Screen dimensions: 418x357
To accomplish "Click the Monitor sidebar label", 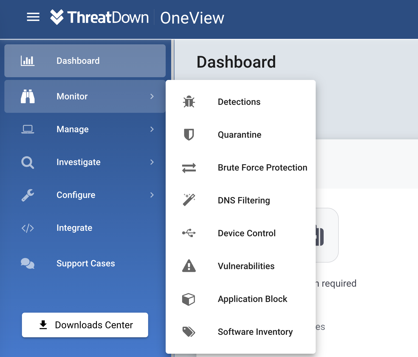I will pyautogui.click(x=72, y=96).
